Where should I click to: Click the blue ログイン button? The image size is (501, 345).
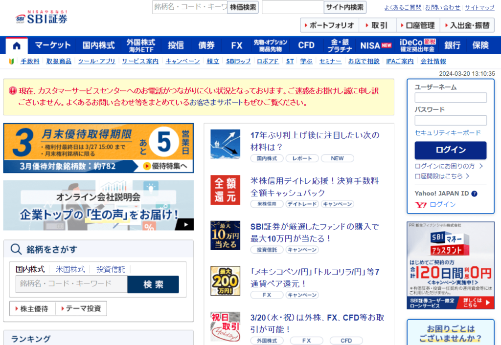451,151
